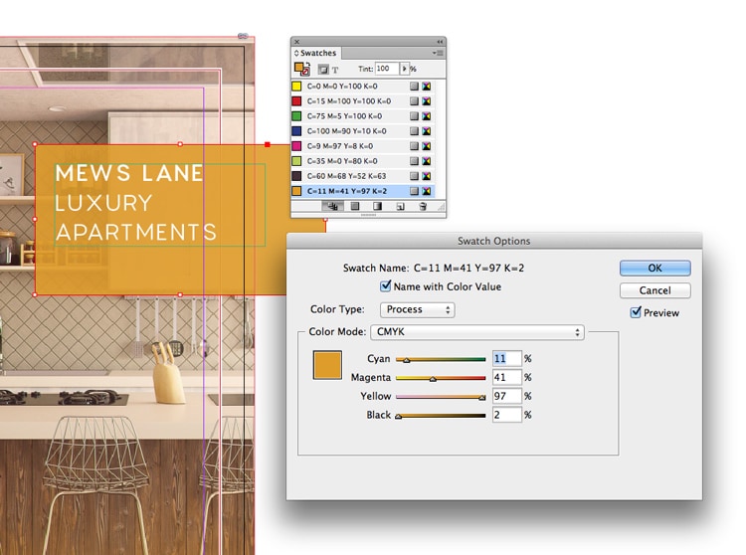The width and height of the screenshot is (746, 555).
Task: Select the orange C=11 M=41 Y=97 K=2 swatch
Action: [x=362, y=191]
